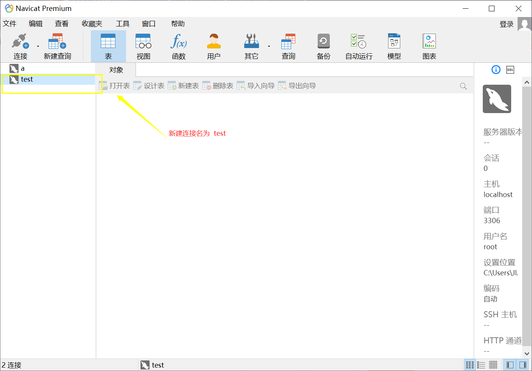Click the 导入向导 (Import Wizard) button
The height and width of the screenshot is (371, 532).
coord(256,86)
